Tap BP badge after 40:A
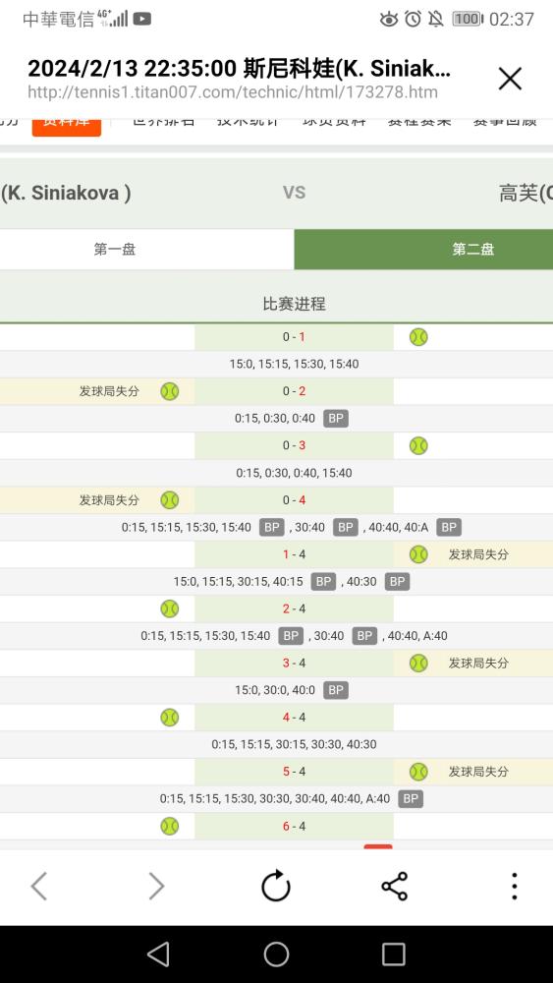 pos(449,527)
